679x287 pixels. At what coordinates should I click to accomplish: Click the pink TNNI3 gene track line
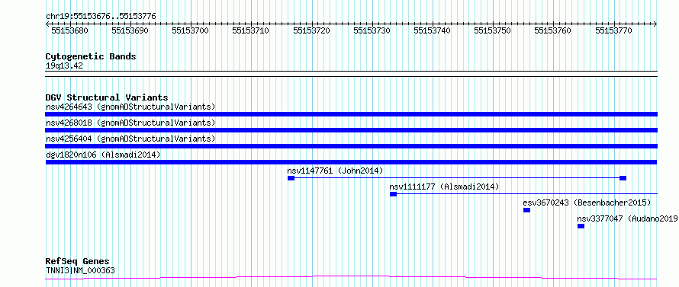[x=352, y=277]
